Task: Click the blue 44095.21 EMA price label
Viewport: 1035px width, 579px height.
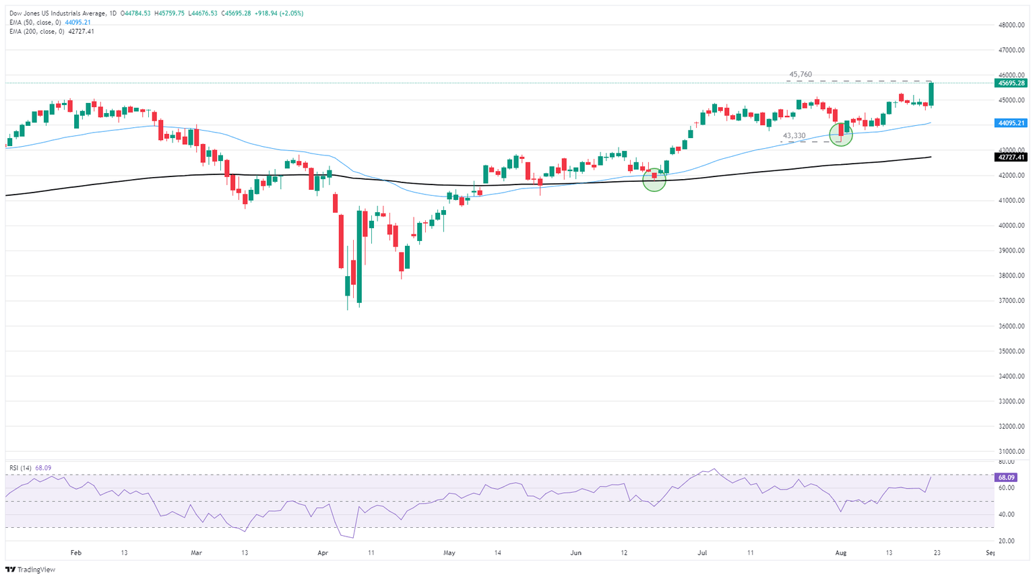Action: coord(1010,123)
